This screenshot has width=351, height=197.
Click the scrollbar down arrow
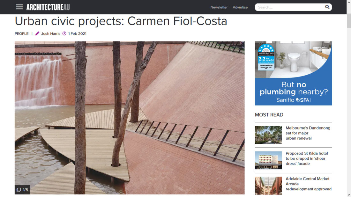click(349, 195)
